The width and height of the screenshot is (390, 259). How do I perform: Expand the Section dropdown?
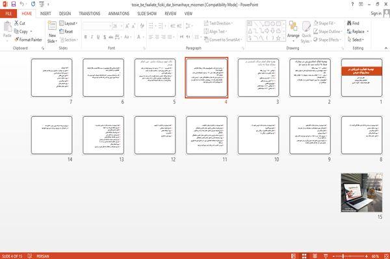tap(69, 40)
